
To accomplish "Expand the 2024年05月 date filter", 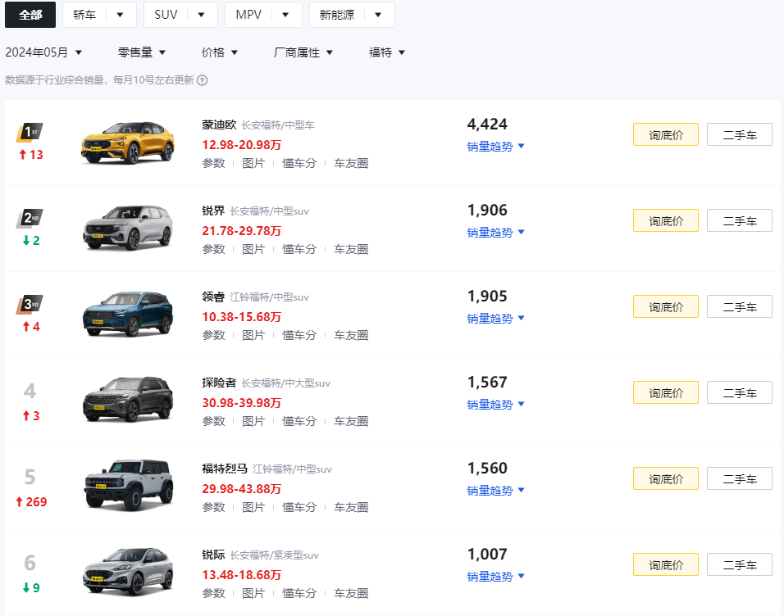I will point(43,52).
